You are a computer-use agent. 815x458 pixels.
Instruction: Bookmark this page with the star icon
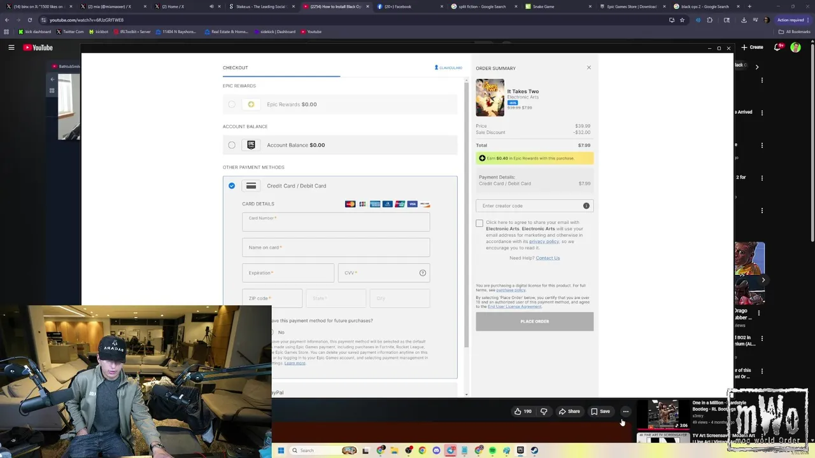pyautogui.click(x=682, y=20)
